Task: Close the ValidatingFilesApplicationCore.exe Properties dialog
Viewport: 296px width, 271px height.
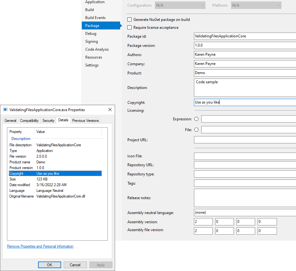Action: (110, 110)
